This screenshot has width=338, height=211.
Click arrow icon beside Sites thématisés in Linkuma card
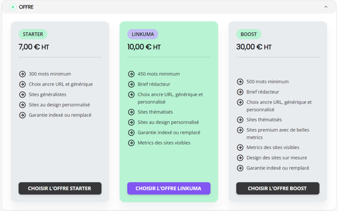point(131,112)
